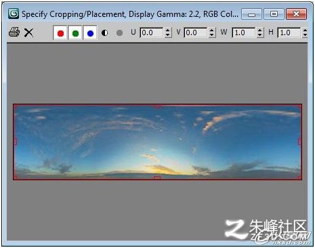Screen dimensions: 315x248
Task: Click the X clear icon beside printer
Action: pyautogui.click(x=28, y=33)
